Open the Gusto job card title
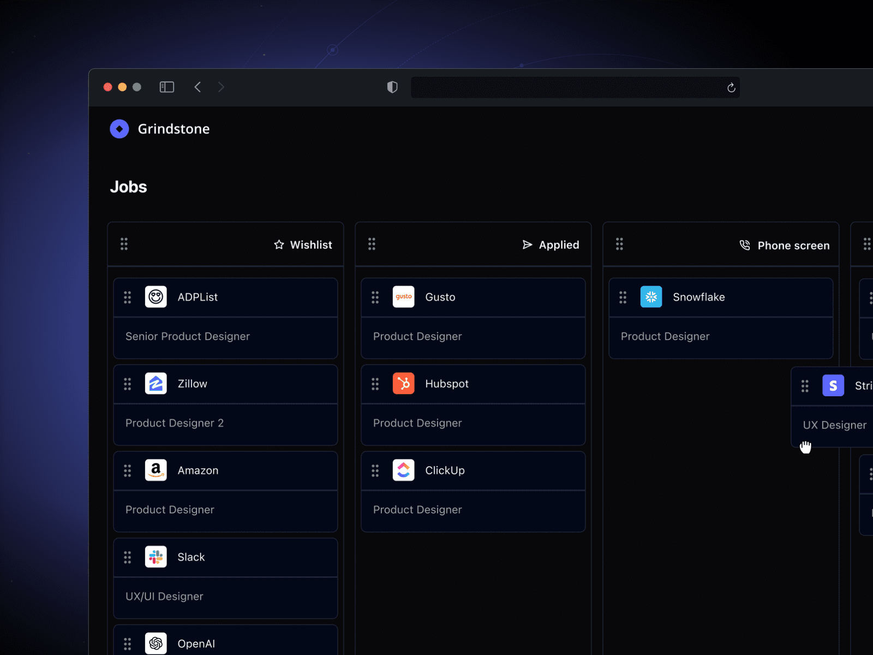873x655 pixels. click(440, 297)
